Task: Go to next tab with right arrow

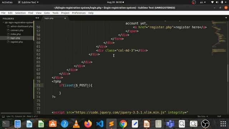Action: pyautogui.click(x=38, y=18)
